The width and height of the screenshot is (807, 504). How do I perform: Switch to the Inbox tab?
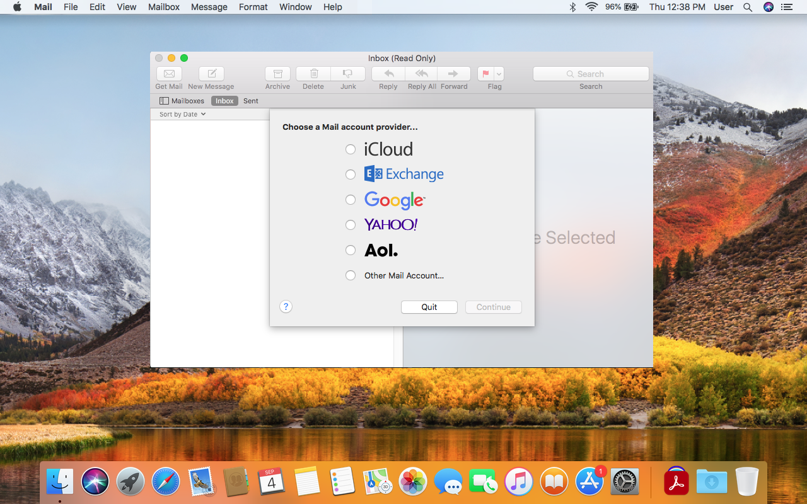pyautogui.click(x=224, y=101)
